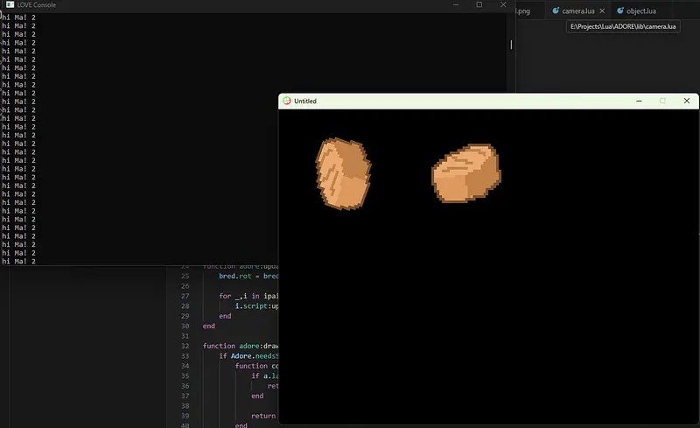Click the Lua file icon on camera.lua tab

pos(554,11)
